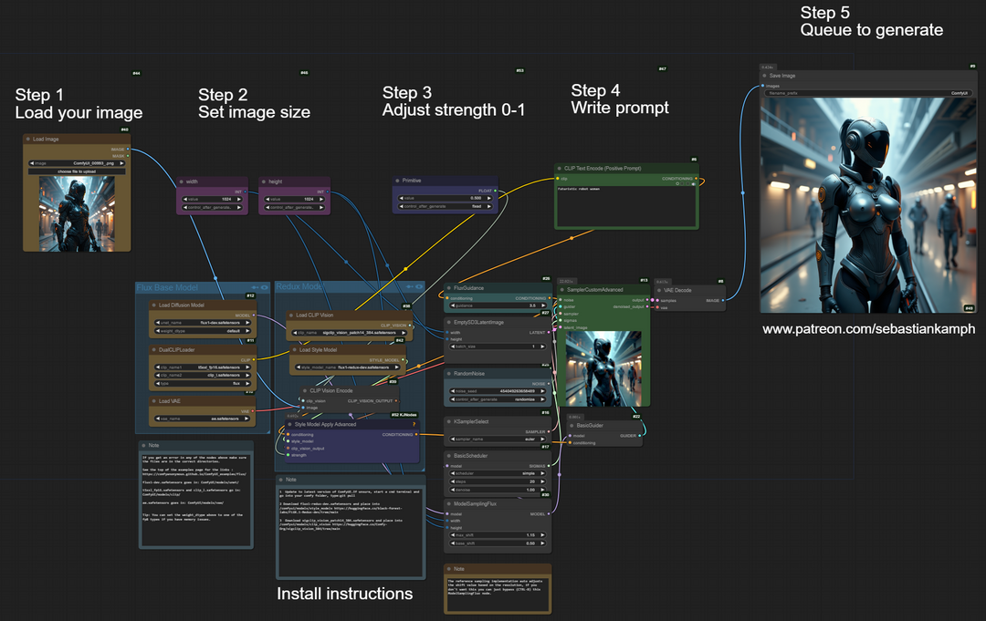Click the guidance value slider in FluxGuidance
Viewport: 986px width, 621px height.
[498, 305]
